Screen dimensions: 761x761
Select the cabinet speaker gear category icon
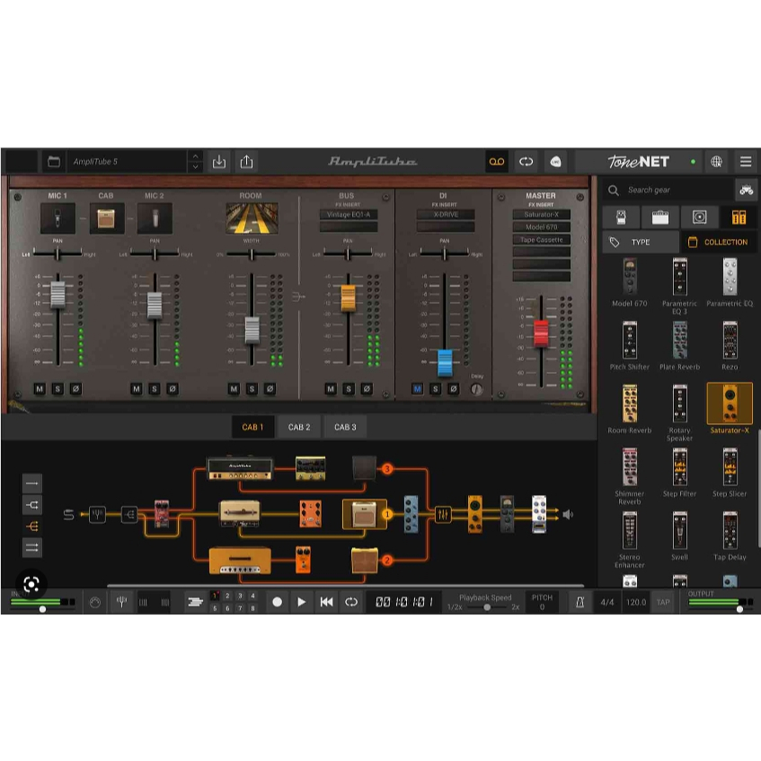(x=699, y=217)
